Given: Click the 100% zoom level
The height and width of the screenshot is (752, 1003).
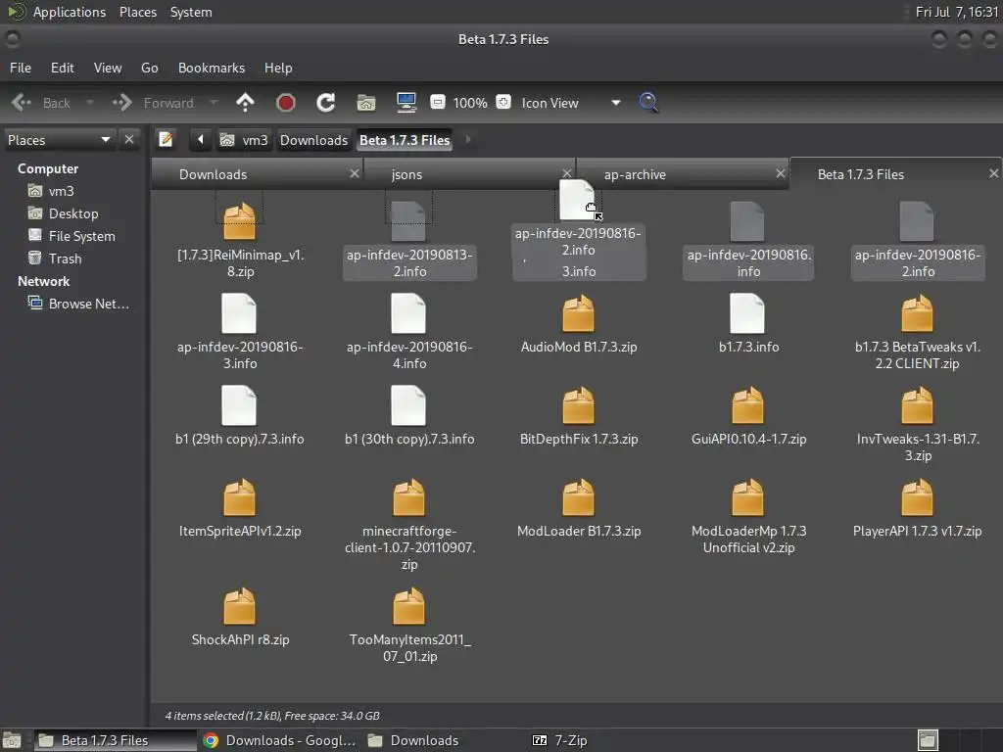Looking at the screenshot, I should coord(470,103).
